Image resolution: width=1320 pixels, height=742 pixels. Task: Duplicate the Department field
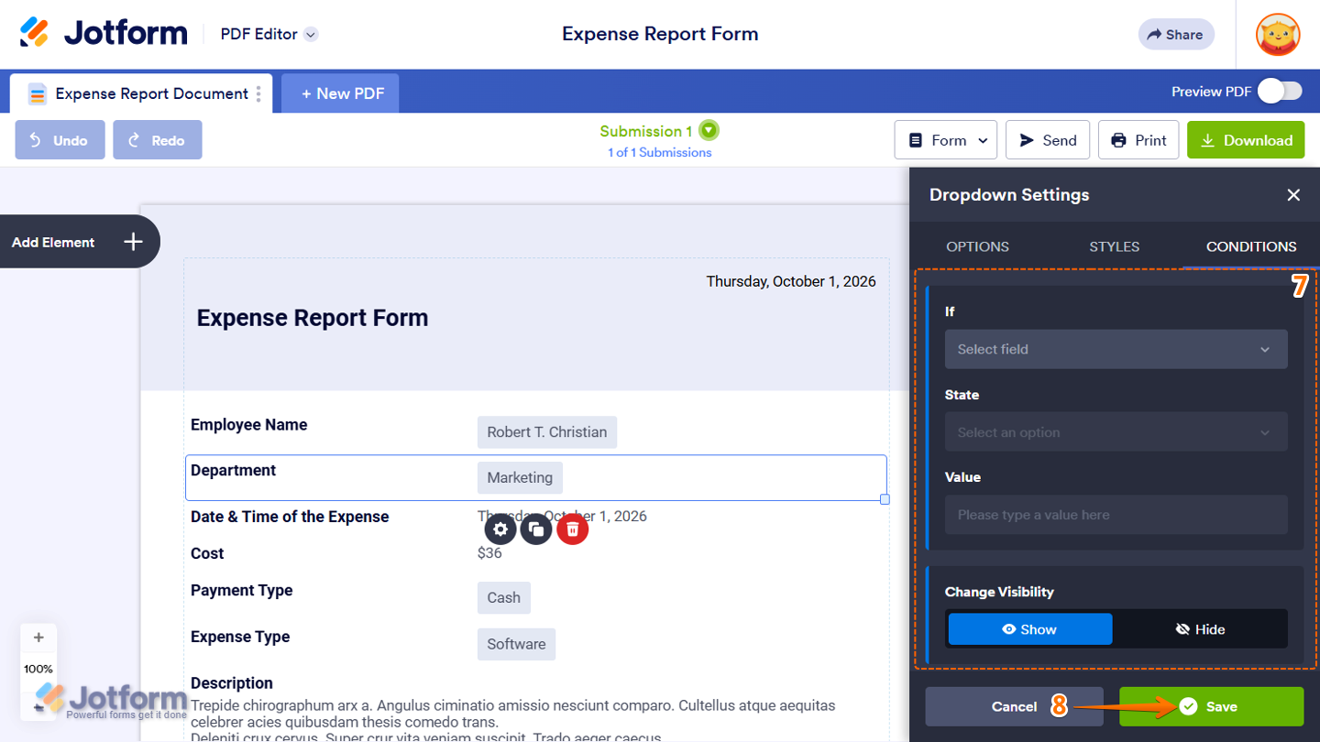pyautogui.click(x=536, y=529)
